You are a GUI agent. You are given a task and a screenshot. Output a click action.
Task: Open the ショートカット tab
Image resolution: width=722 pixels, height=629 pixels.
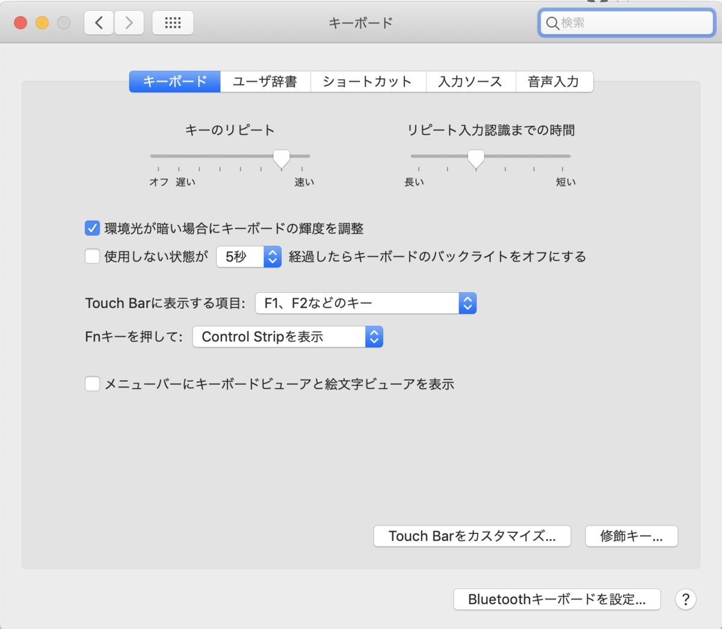point(368,81)
